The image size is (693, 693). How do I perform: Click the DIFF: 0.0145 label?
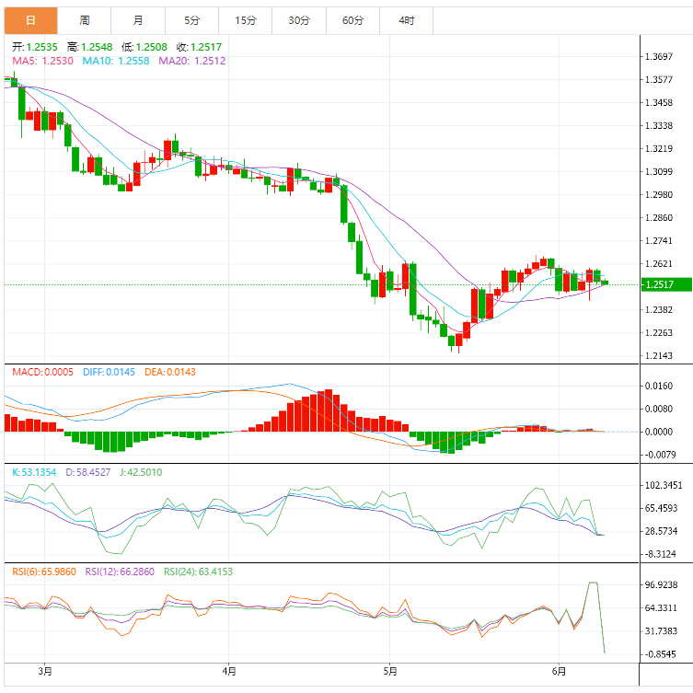109,372
